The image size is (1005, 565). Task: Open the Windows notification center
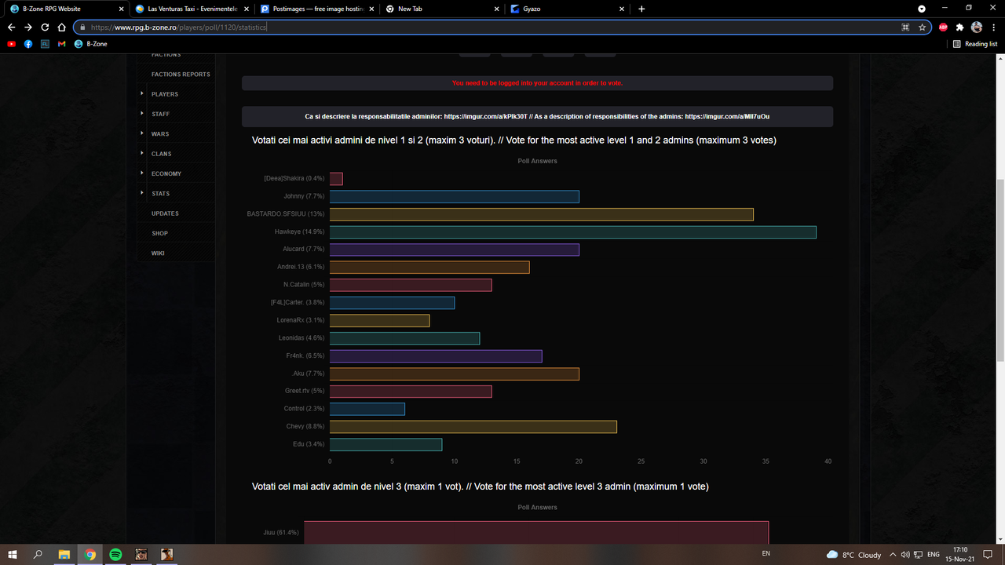tap(989, 555)
